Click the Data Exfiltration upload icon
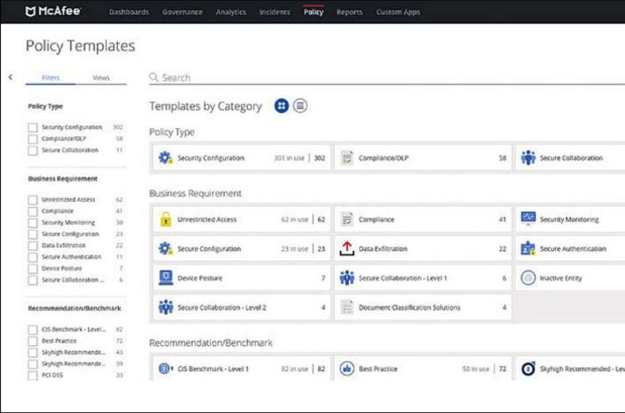This screenshot has height=413, width=625. (x=347, y=249)
